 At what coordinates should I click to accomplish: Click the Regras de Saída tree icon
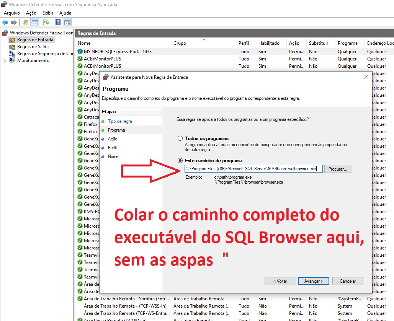click(12, 47)
